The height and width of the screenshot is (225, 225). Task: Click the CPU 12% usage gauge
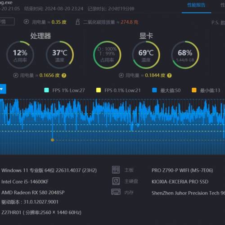click(20, 55)
